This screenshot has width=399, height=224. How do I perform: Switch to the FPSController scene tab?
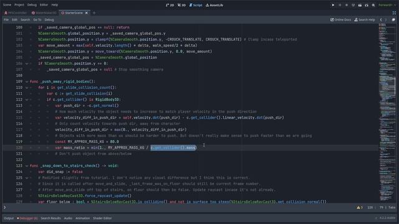click(x=16, y=12)
